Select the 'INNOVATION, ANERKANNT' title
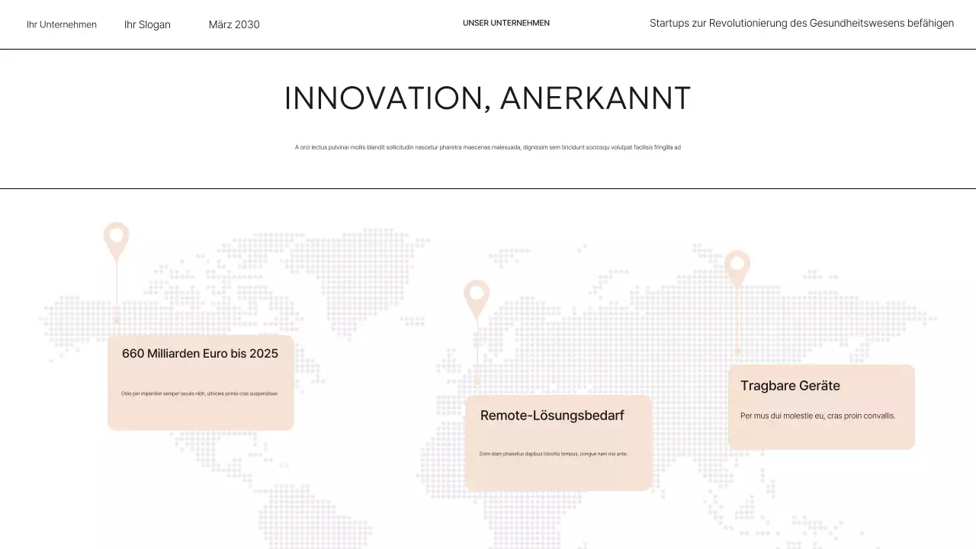 pos(487,99)
